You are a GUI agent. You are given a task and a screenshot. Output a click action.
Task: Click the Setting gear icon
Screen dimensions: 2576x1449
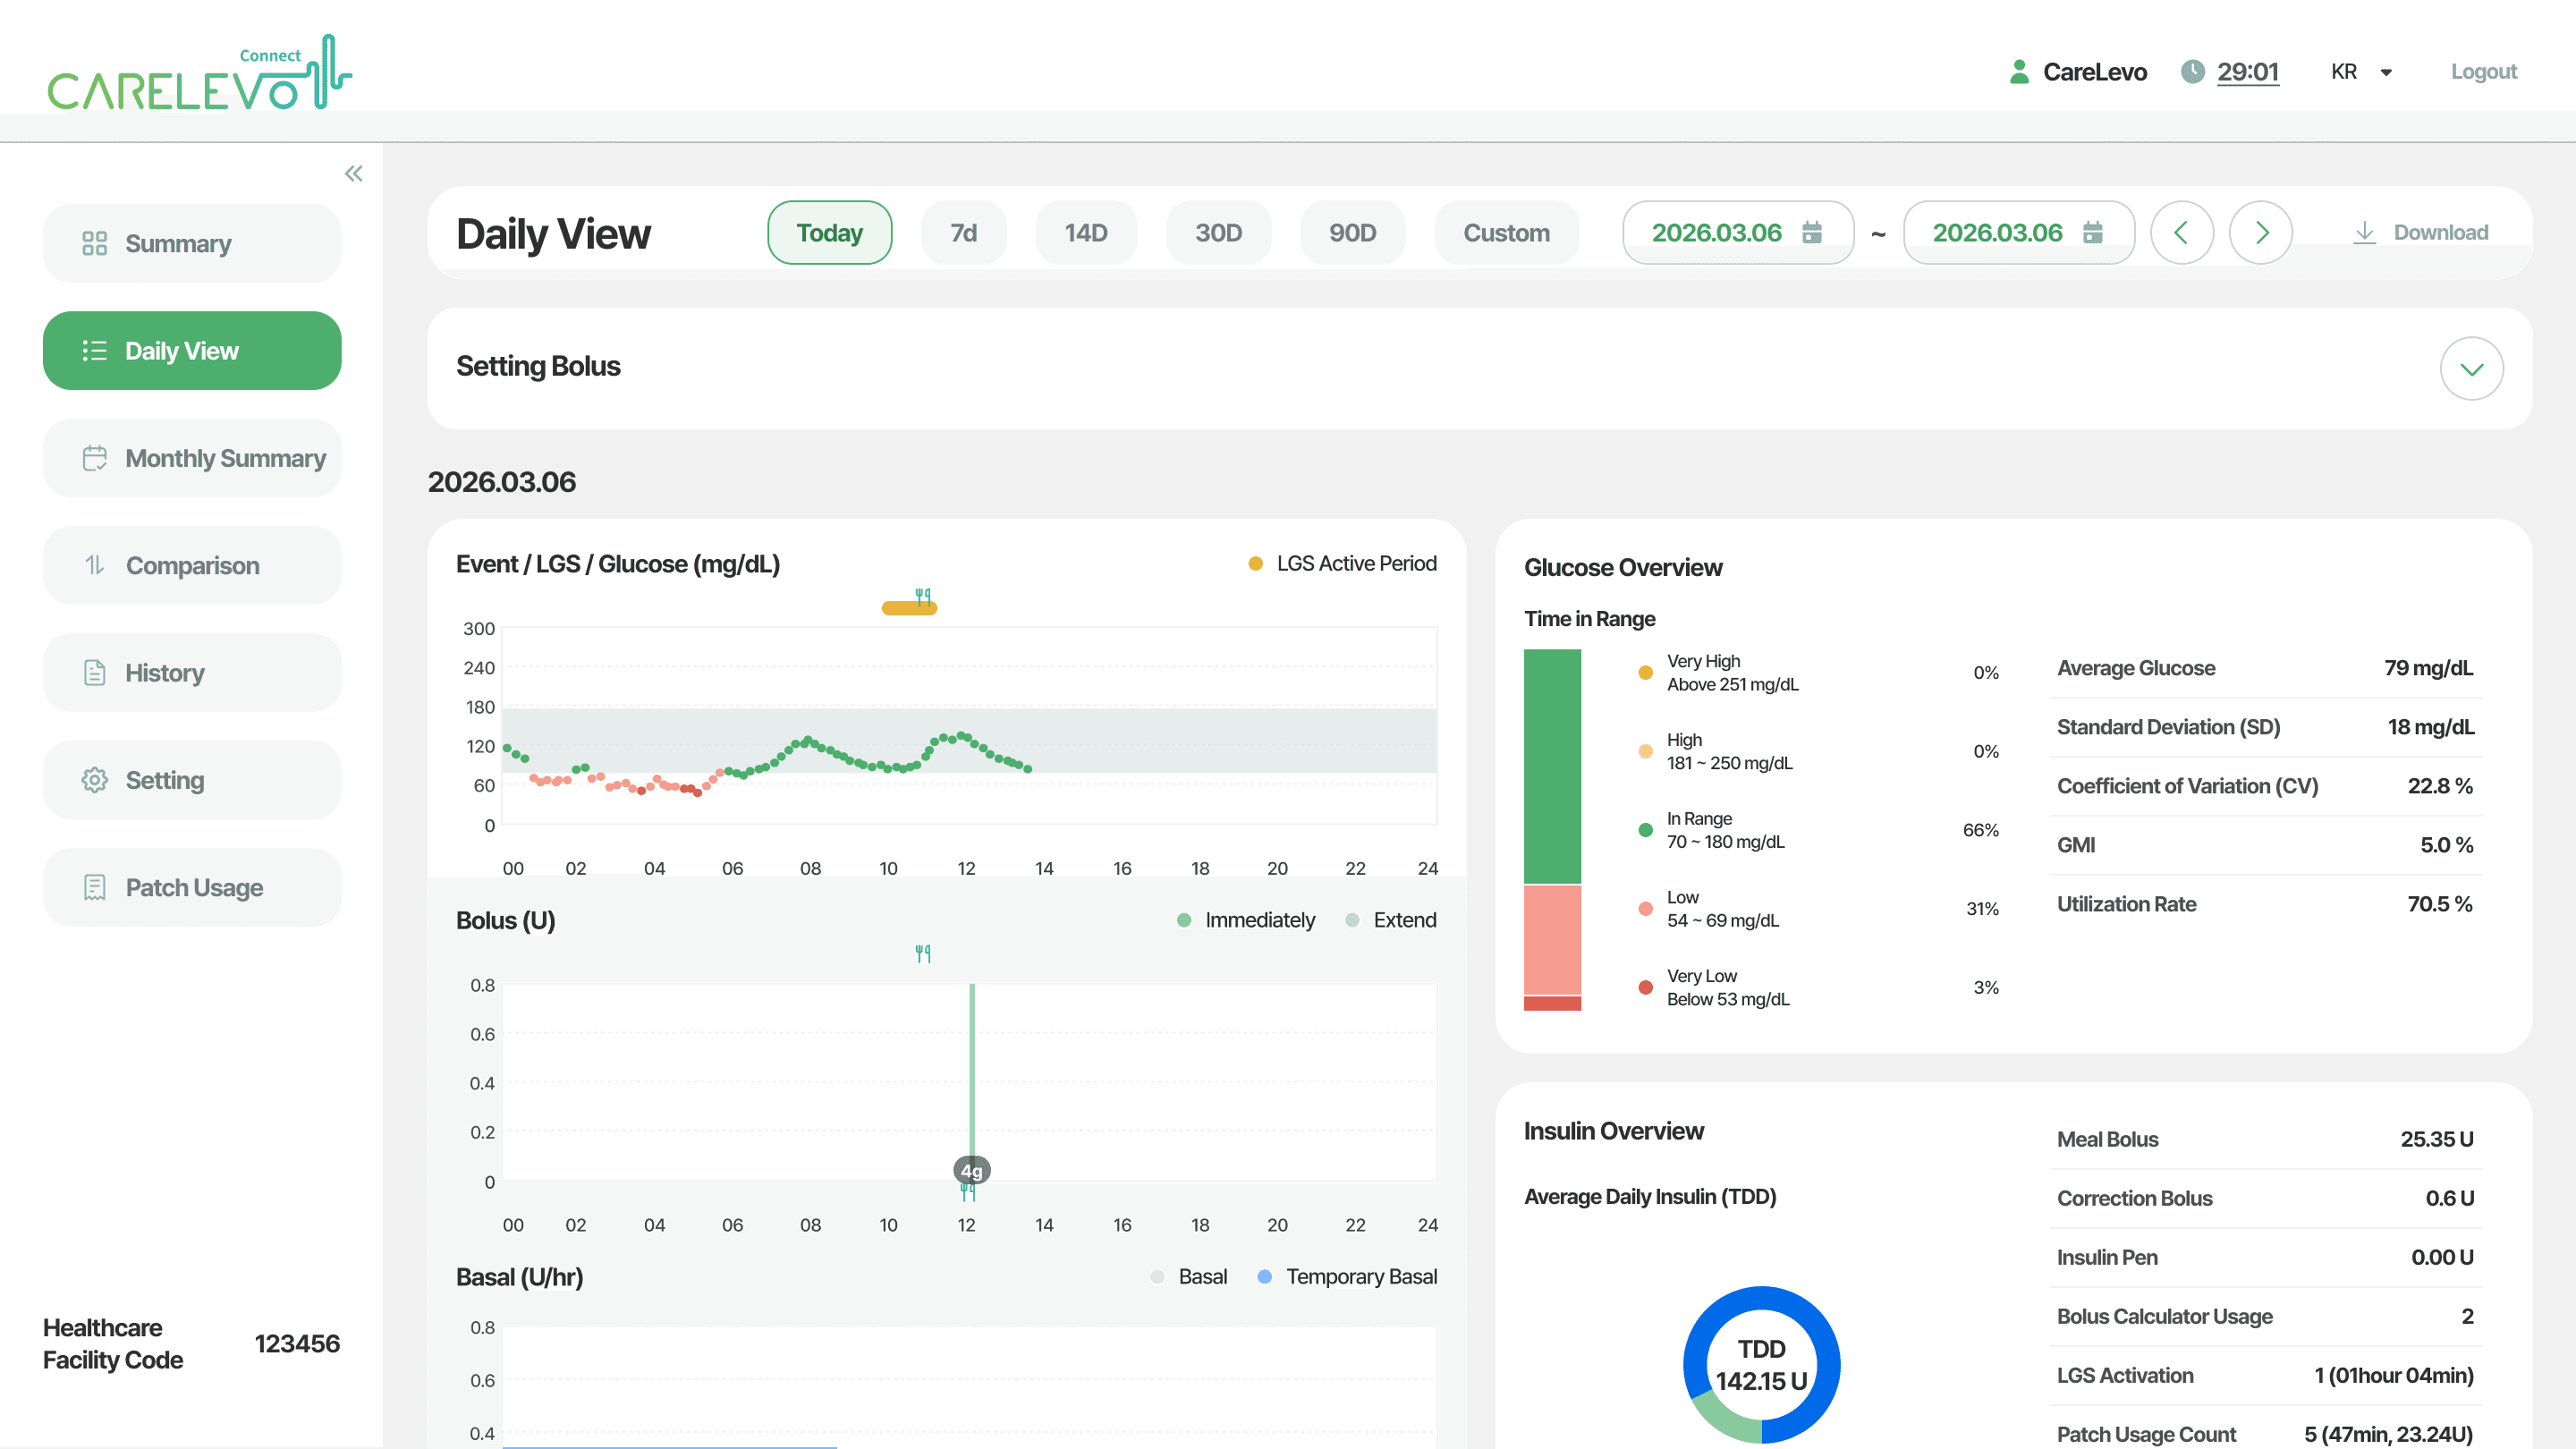pyautogui.click(x=94, y=780)
